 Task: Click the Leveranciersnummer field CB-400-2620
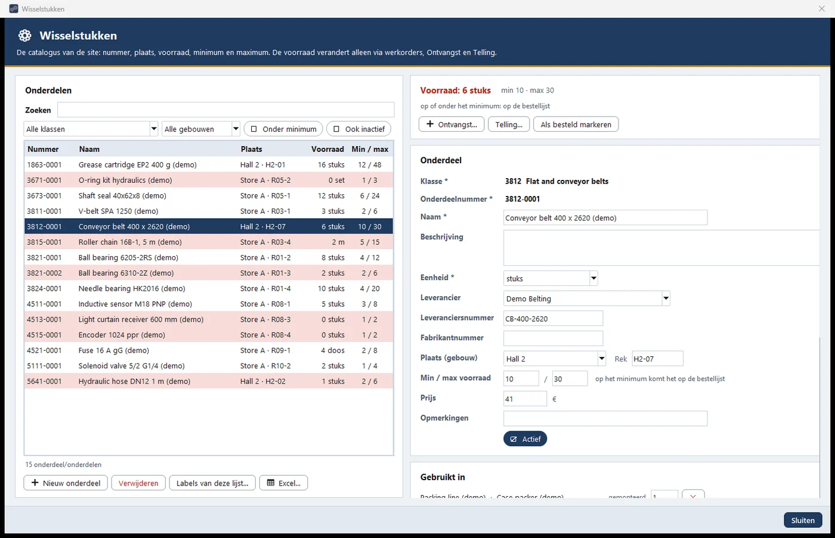tap(553, 318)
